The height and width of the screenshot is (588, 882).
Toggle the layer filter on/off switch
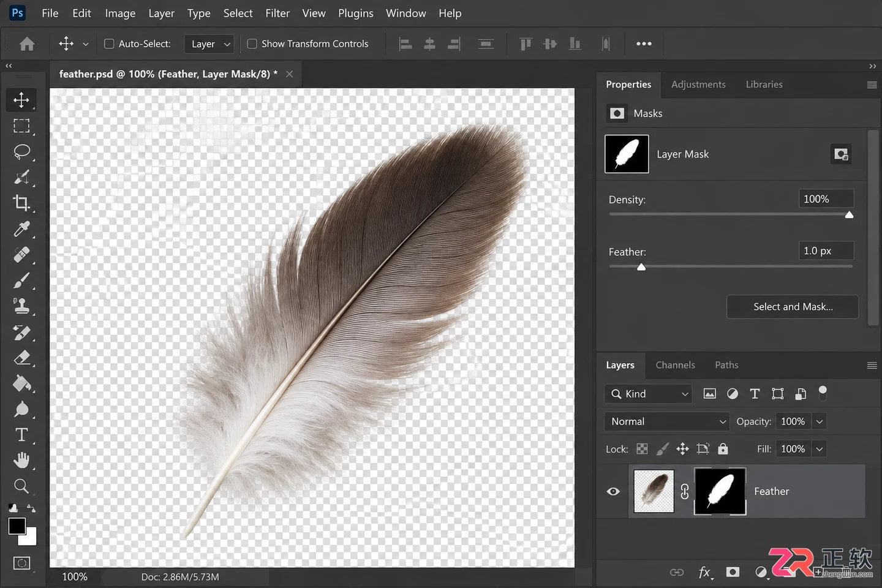823,393
